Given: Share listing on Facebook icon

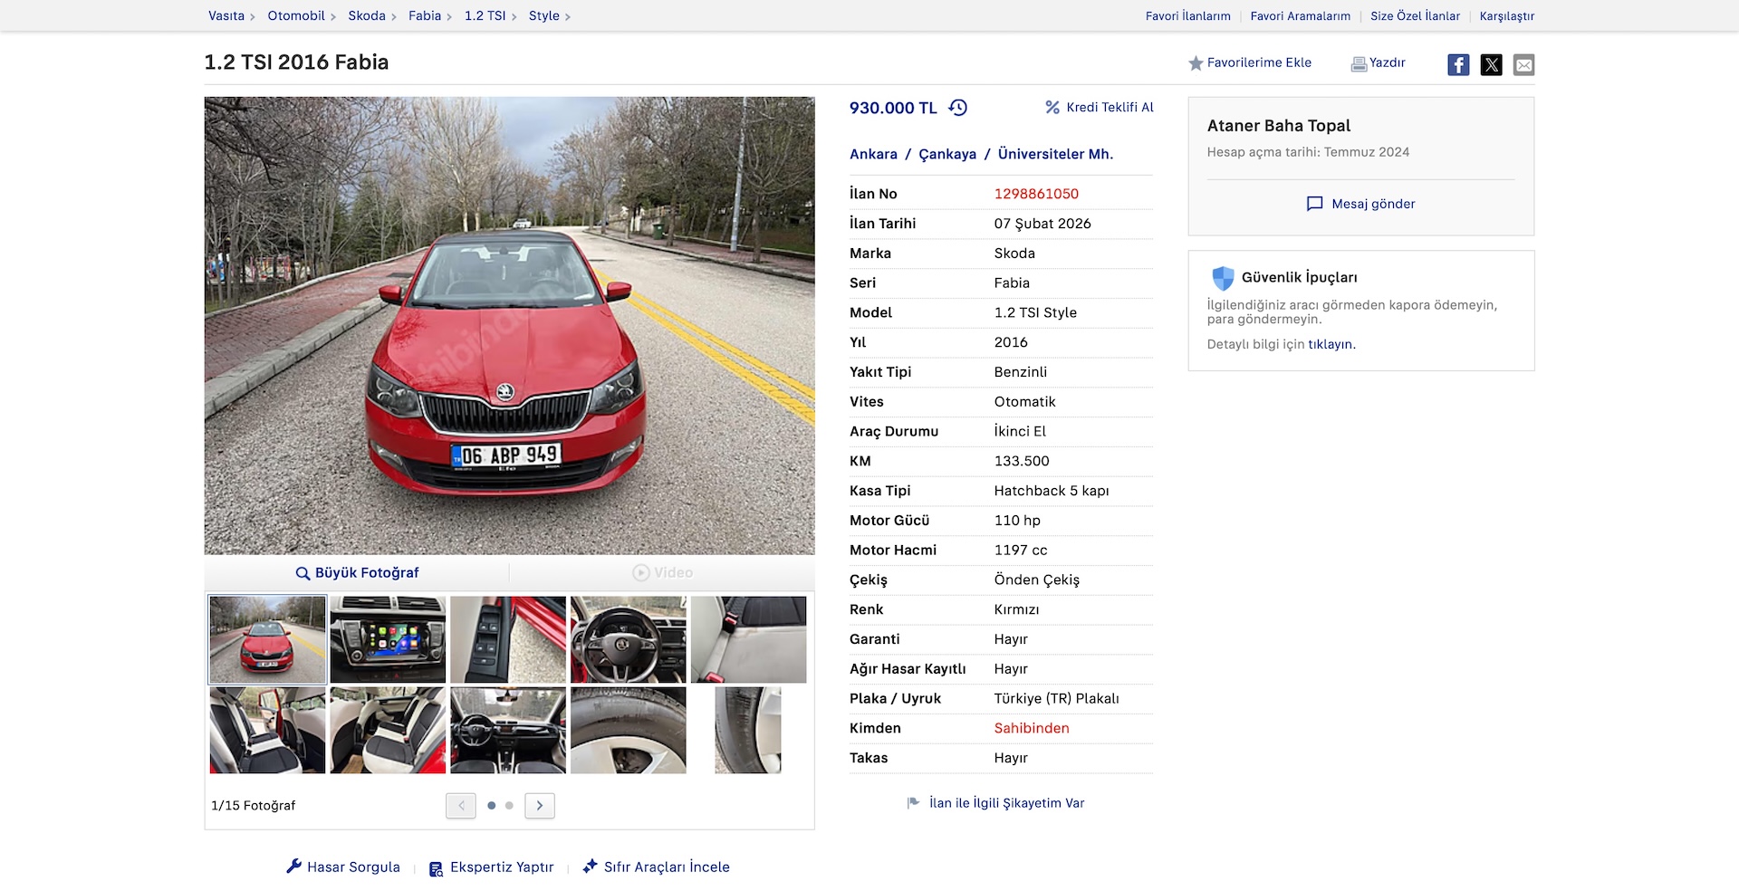Looking at the screenshot, I should click(x=1457, y=64).
